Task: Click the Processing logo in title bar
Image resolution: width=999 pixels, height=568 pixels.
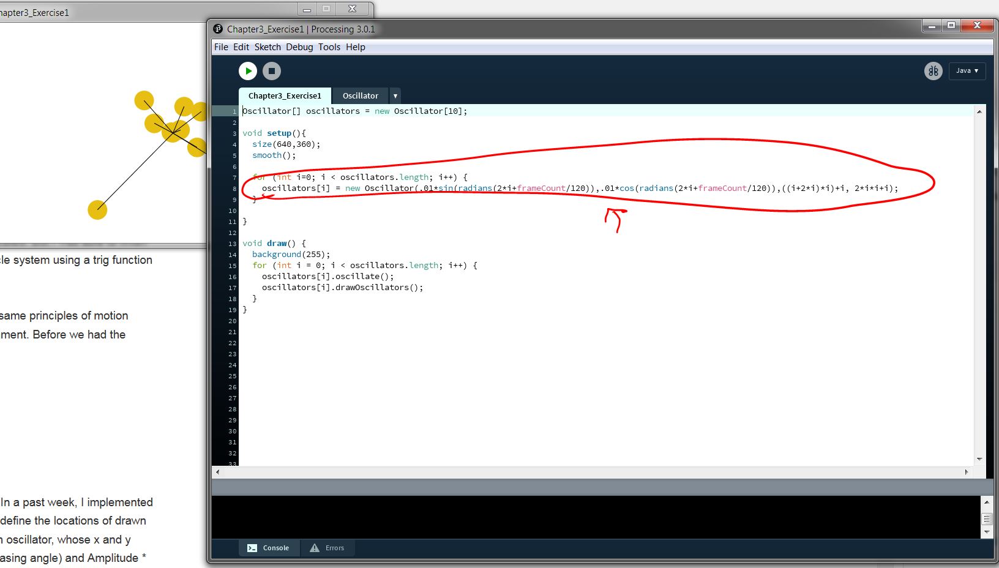Action: 218,29
